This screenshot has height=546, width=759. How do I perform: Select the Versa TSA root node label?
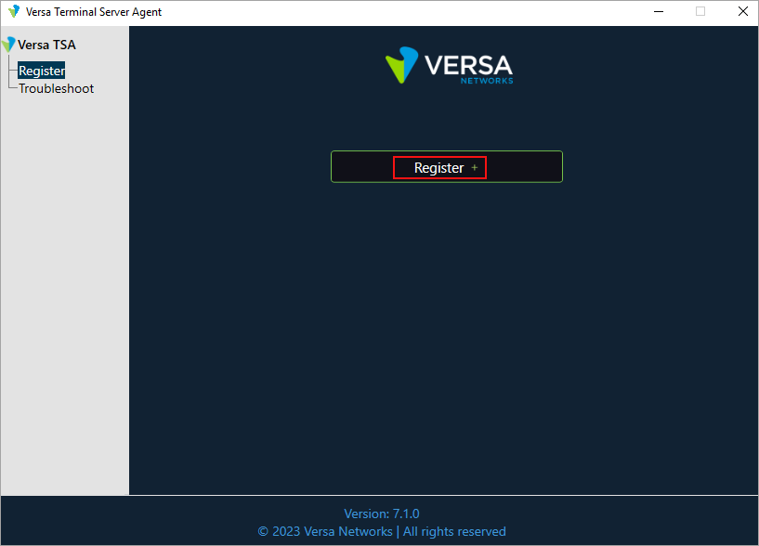click(x=46, y=45)
